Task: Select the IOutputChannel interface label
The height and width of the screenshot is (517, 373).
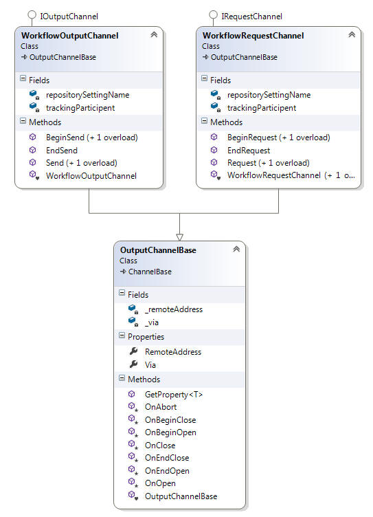Action: (x=69, y=16)
